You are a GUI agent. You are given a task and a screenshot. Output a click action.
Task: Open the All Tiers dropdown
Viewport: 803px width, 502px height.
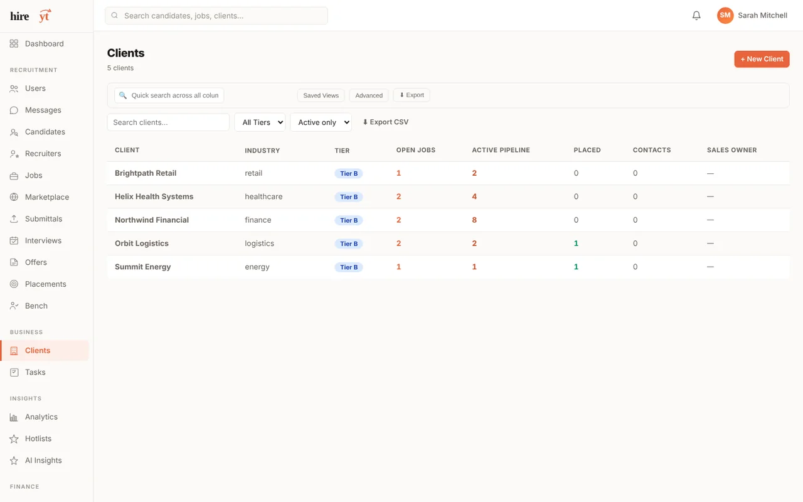pyautogui.click(x=260, y=122)
